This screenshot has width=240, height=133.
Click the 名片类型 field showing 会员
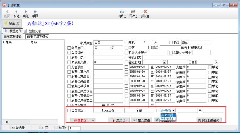pos(108,43)
